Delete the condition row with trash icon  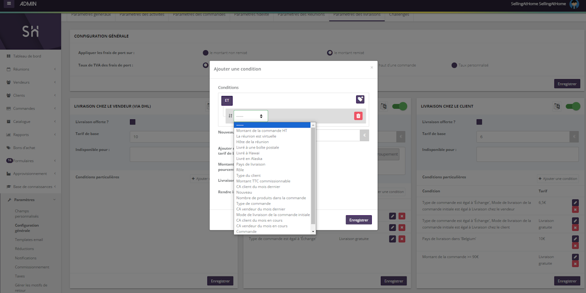tap(358, 116)
